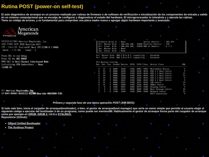Open the GRand Unified Bootloader repository link
Screen dimensions: 209x157
click(x=24, y=123)
